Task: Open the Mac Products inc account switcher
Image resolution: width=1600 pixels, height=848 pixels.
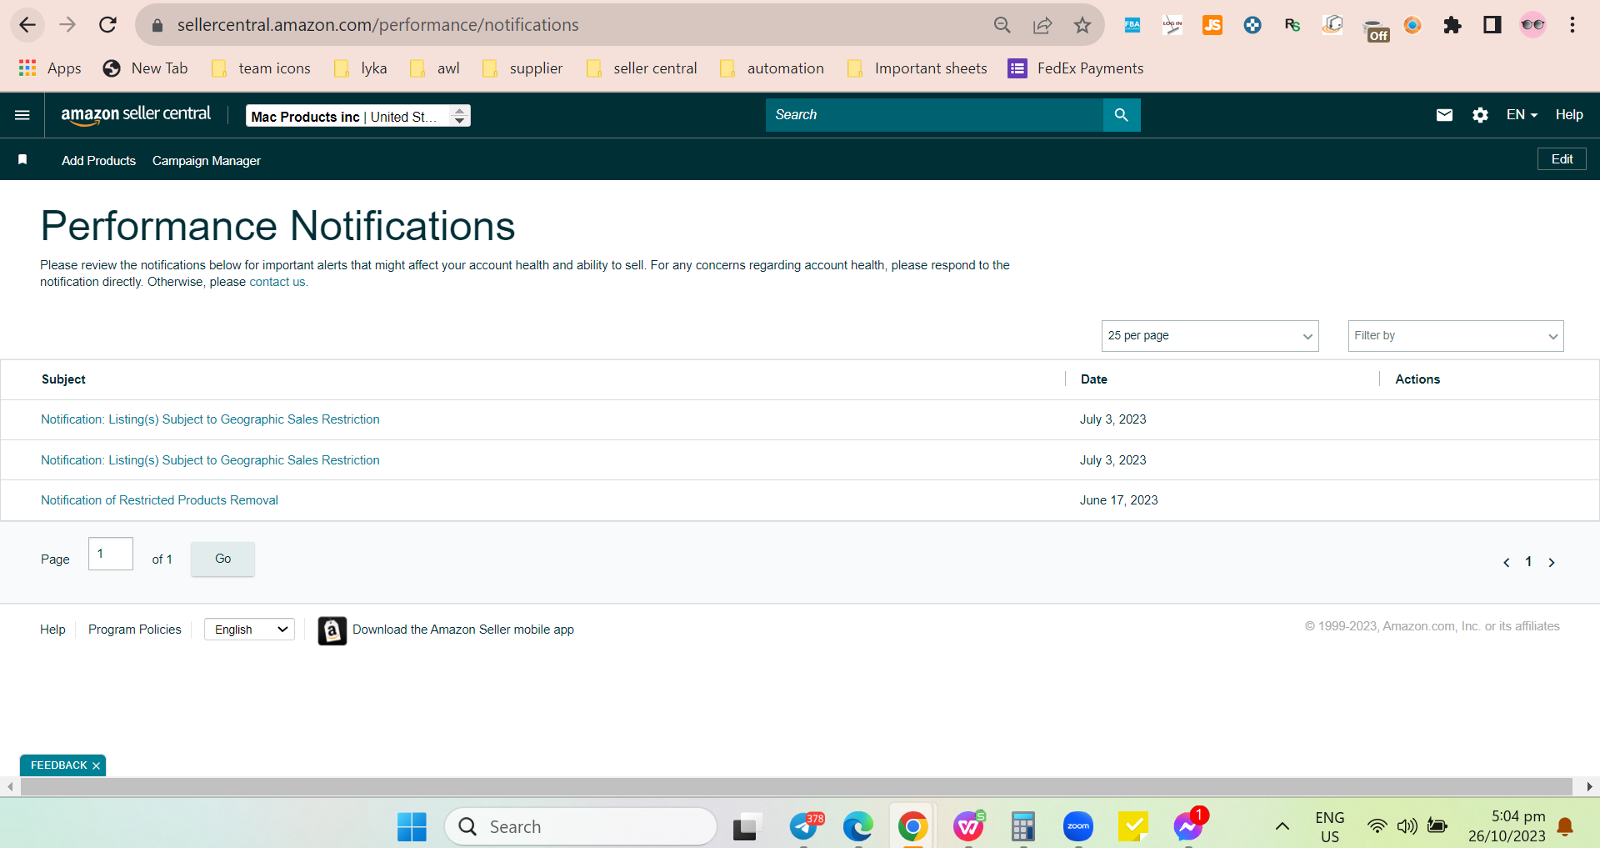Action: tap(358, 116)
